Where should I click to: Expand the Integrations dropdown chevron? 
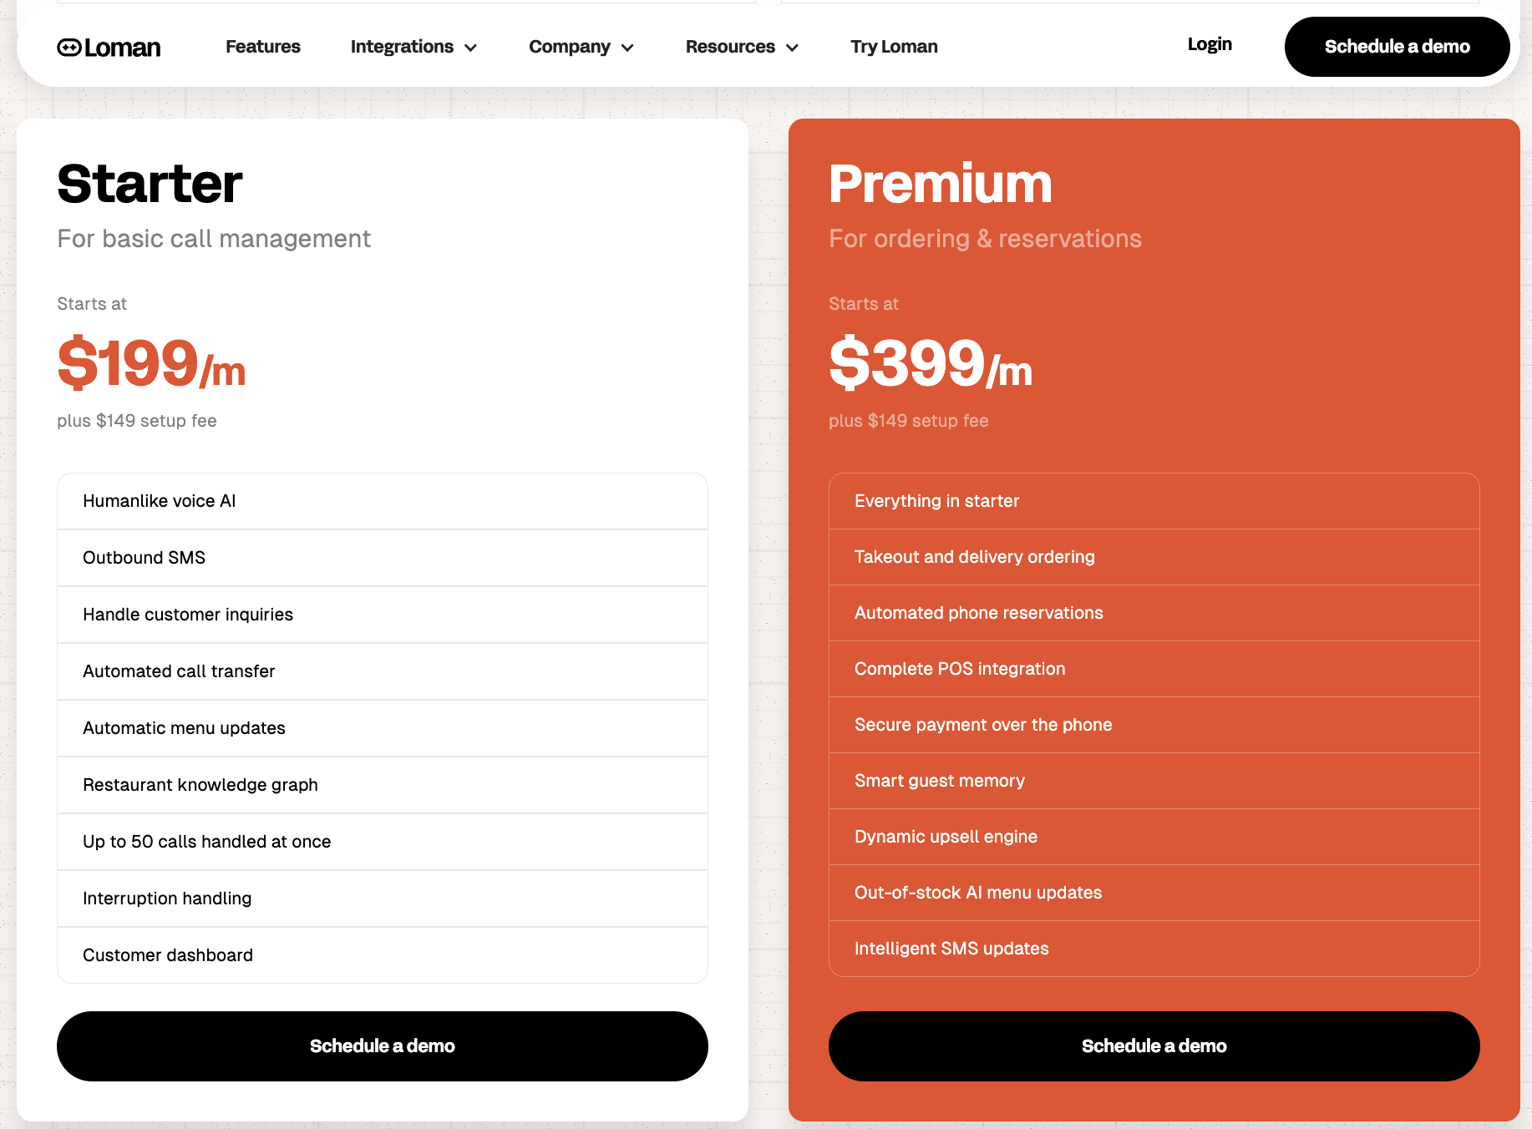click(471, 48)
